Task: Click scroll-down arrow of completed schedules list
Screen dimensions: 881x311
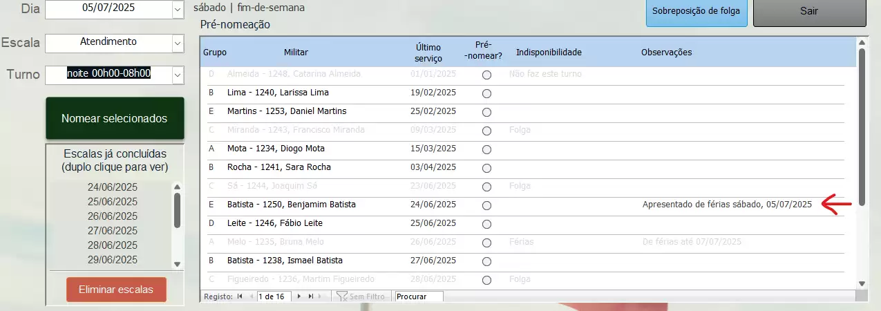Action: tap(177, 264)
